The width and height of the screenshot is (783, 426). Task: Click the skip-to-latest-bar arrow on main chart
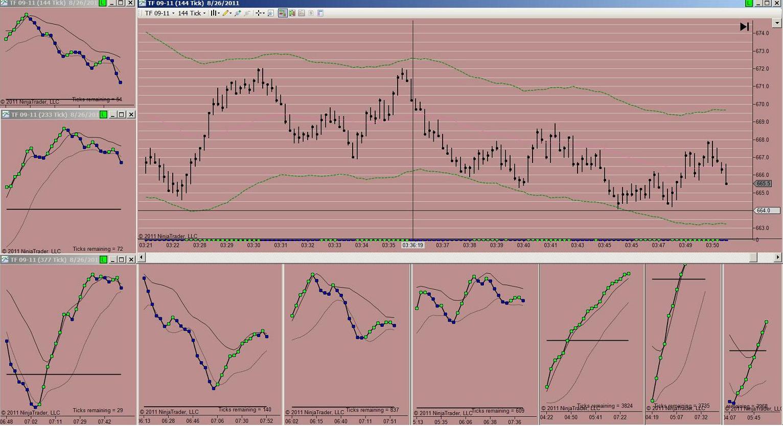744,27
